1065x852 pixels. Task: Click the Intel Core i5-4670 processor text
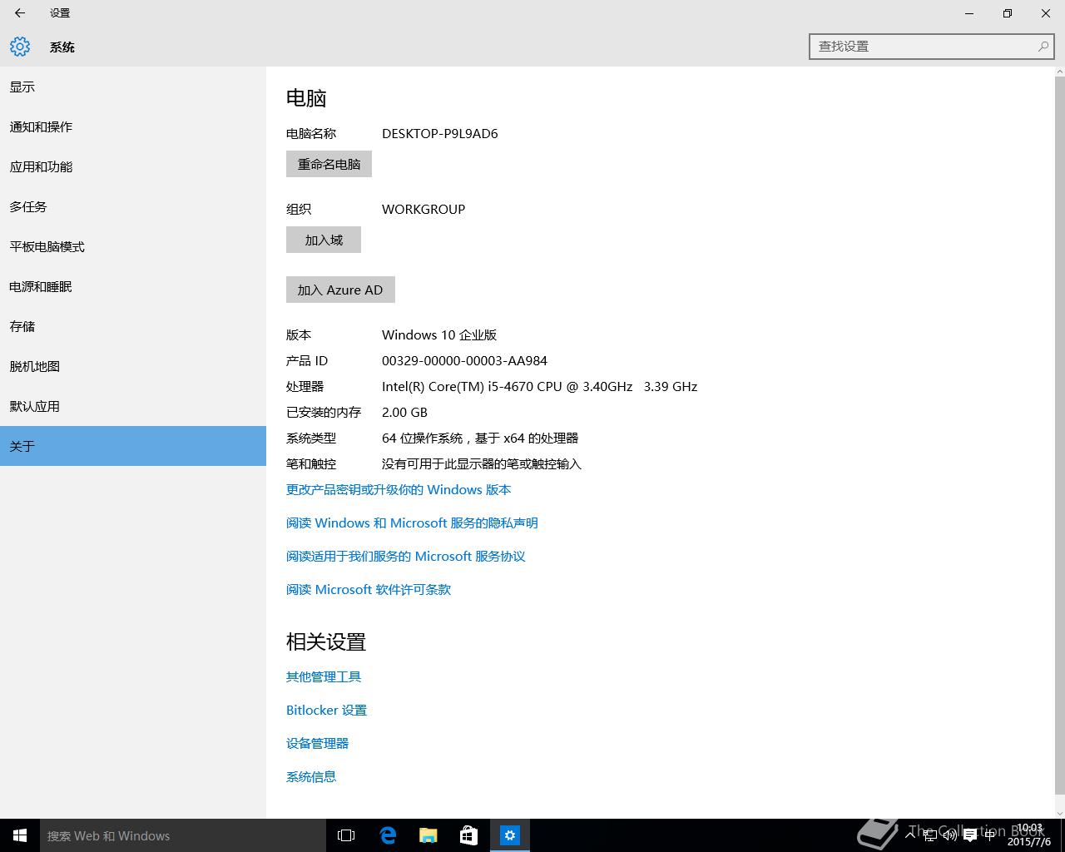(539, 386)
